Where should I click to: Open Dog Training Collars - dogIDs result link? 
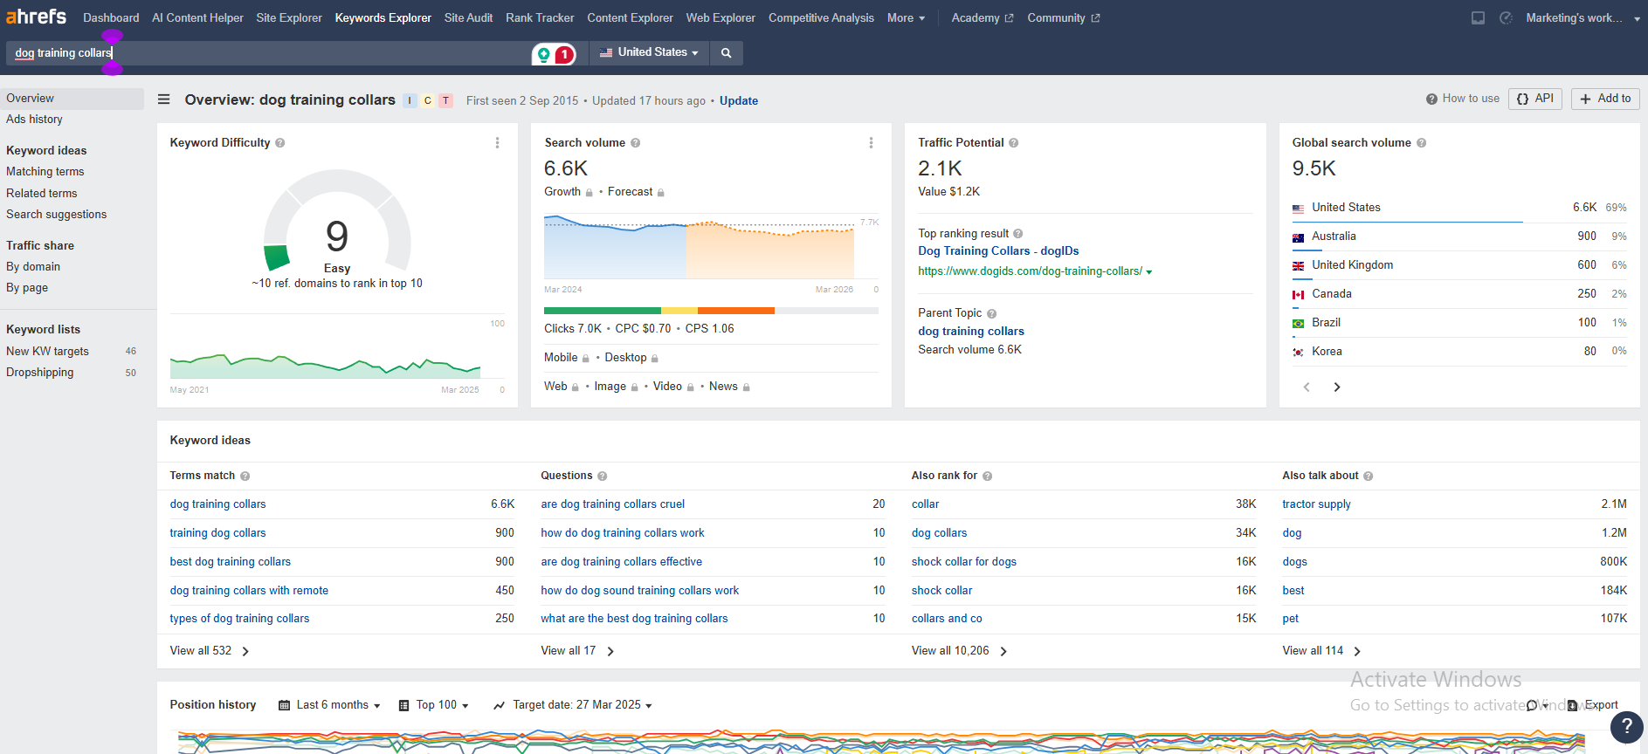click(998, 251)
